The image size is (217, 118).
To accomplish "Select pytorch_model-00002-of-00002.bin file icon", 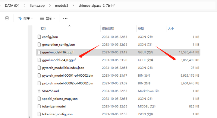I will pyautogui.click(x=39, y=83).
